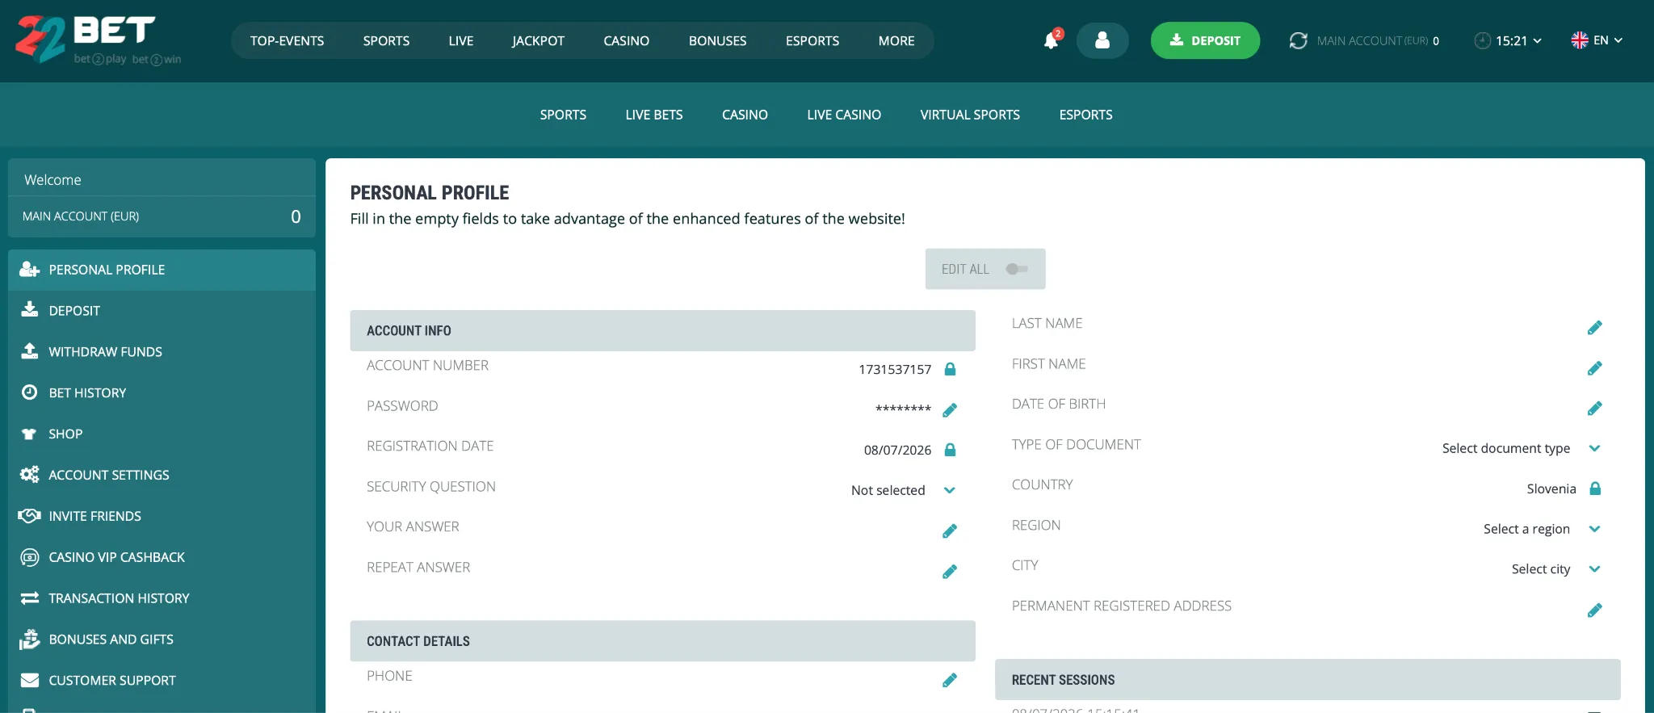Open secondary bar SPORTS link
This screenshot has height=713, width=1654.
563,115
